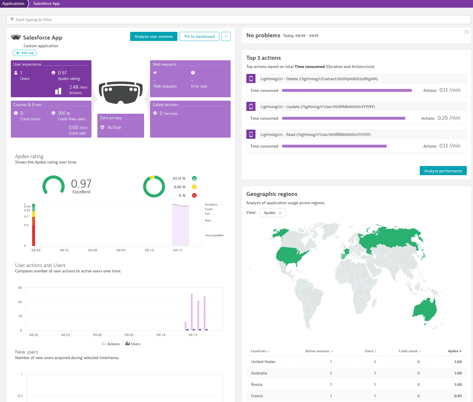Sort the table by Countries column
This screenshot has width=473, height=402.
point(260,351)
